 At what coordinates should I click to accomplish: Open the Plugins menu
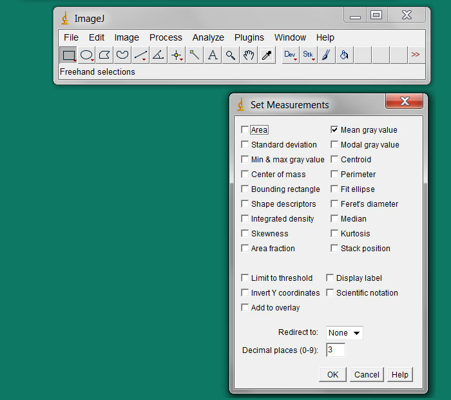[249, 37]
